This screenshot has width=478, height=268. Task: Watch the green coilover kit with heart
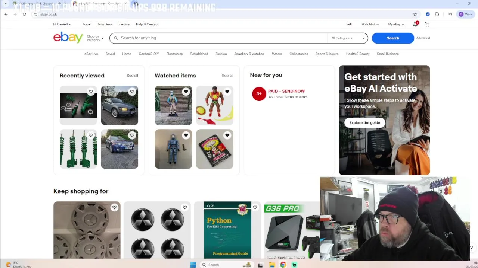pos(91,92)
